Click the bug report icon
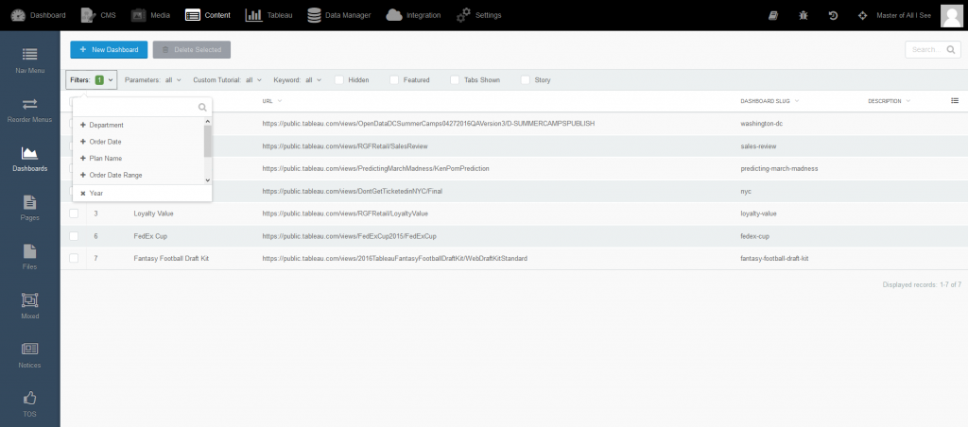The width and height of the screenshot is (968, 427). click(x=804, y=15)
